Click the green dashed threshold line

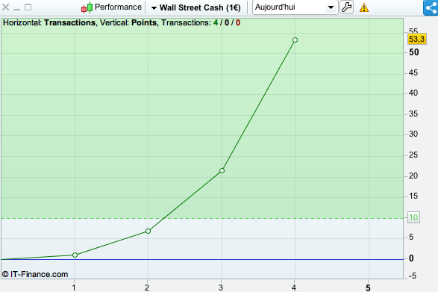click(x=202, y=218)
